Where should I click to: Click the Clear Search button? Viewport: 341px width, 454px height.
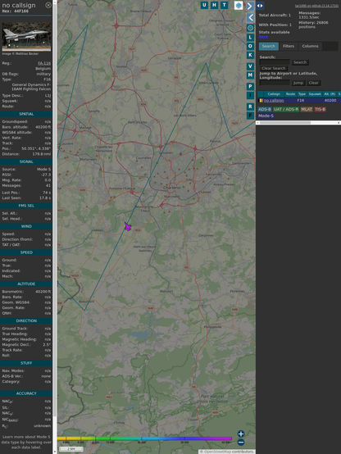pos(274,68)
